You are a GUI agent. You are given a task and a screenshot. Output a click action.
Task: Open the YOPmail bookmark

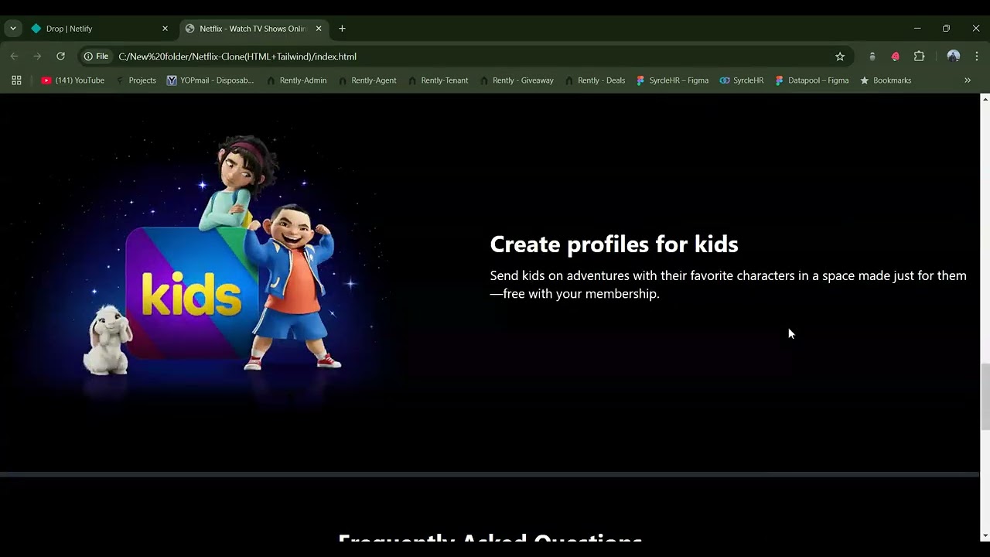210,80
